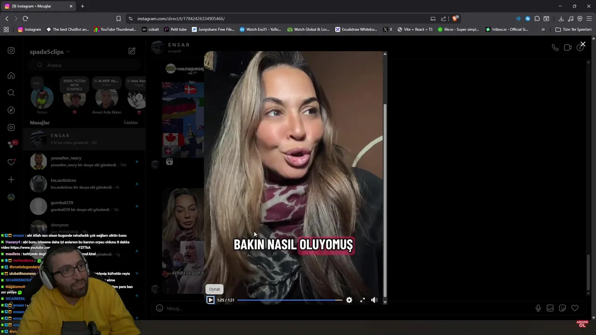Click the Create plus icon in sidebar
Viewport: 596px width, 335px height.
pos(11,180)
